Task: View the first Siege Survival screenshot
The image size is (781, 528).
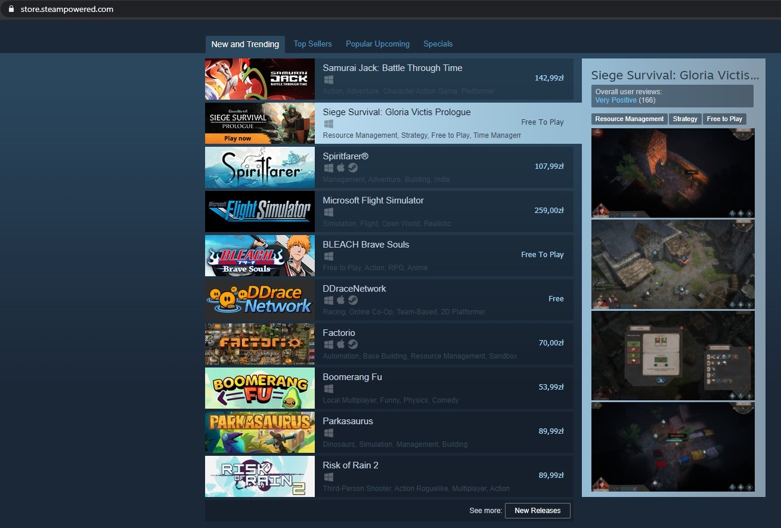Action: [x=673, y=173]
